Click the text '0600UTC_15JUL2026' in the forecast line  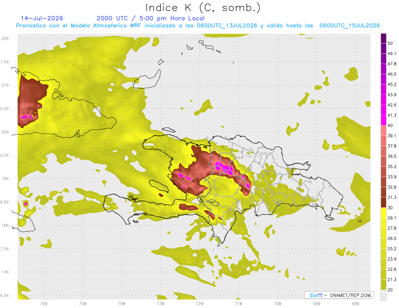click(x=350, y=26)
